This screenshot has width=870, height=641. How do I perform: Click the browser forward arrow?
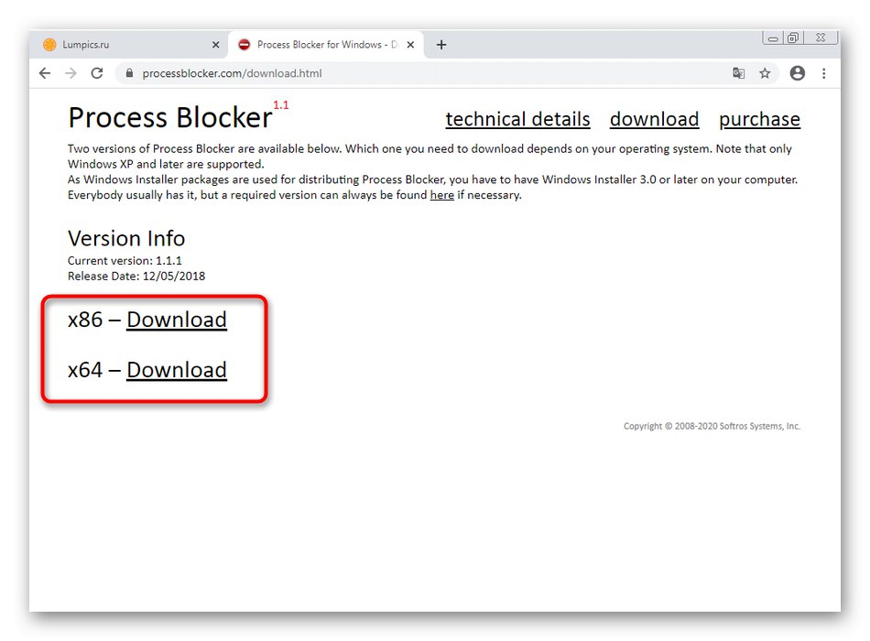click(x=71, y=73)
